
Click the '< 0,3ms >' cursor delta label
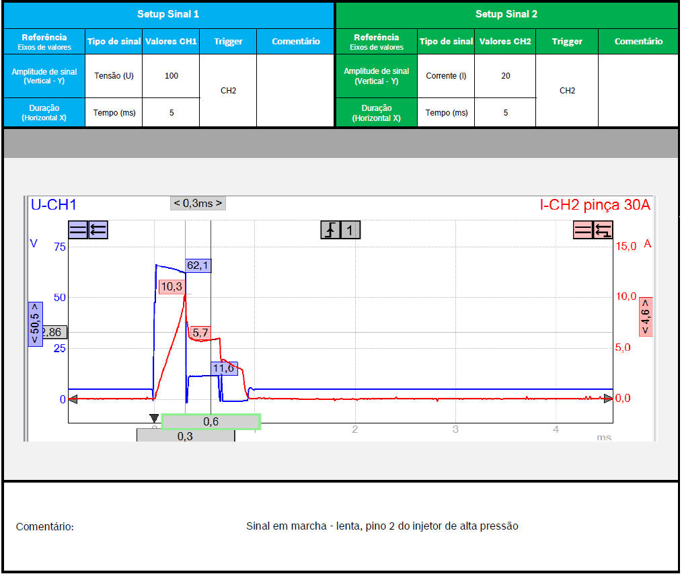(x=198, y=203)
